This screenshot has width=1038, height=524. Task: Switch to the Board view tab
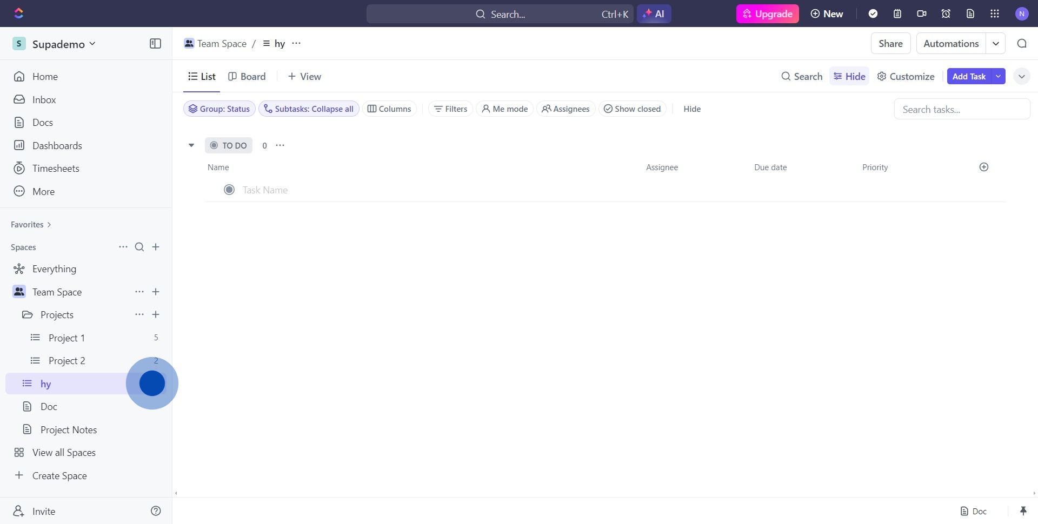pyautogui.click(x=247, y=77)
